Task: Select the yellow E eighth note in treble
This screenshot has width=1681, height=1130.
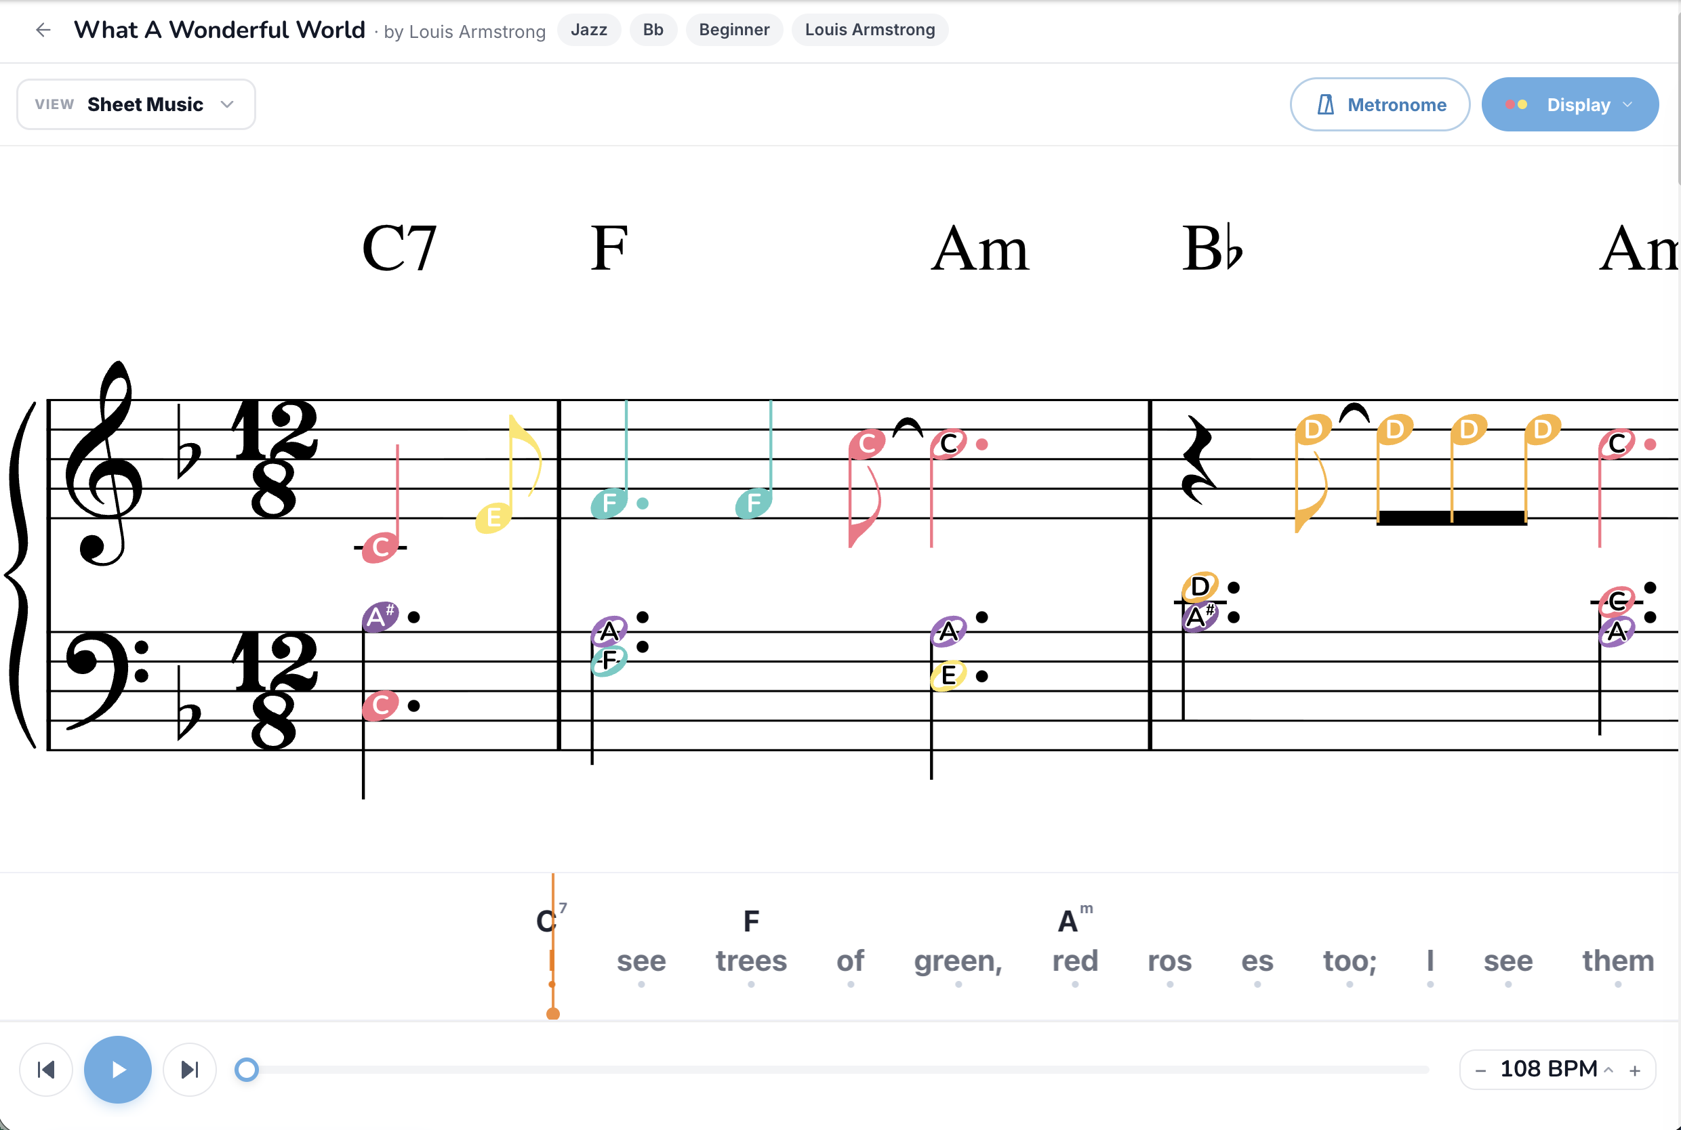Action: pyautogui.click(x=493, y=518)
